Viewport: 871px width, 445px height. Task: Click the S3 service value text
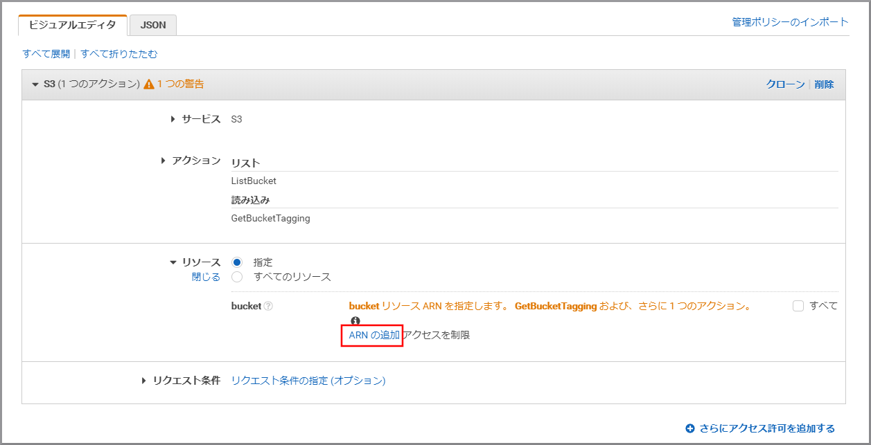point(237,119)
